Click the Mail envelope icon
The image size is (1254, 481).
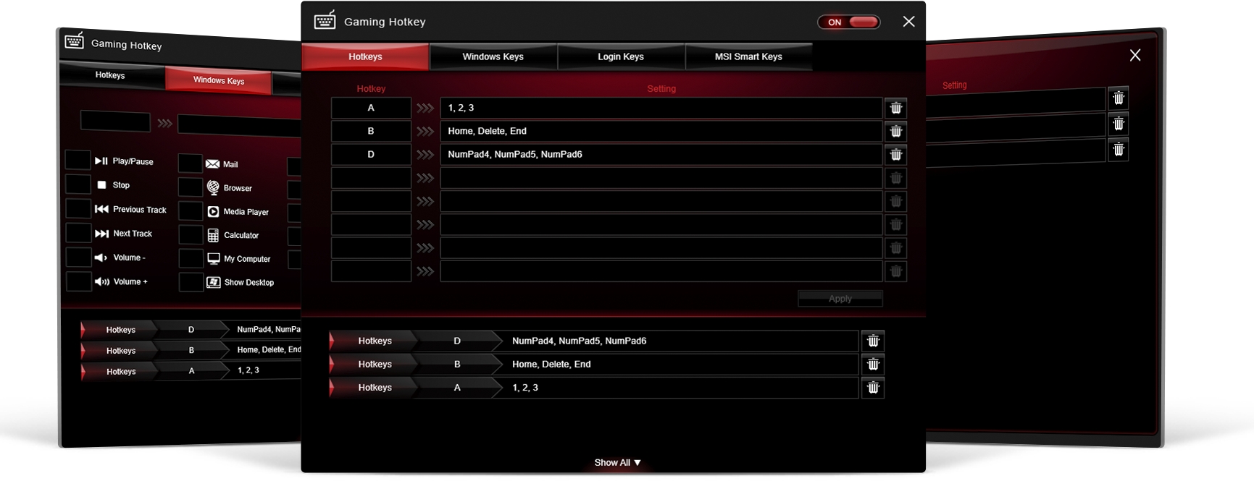pyautogui.click(x=212, y=164)
